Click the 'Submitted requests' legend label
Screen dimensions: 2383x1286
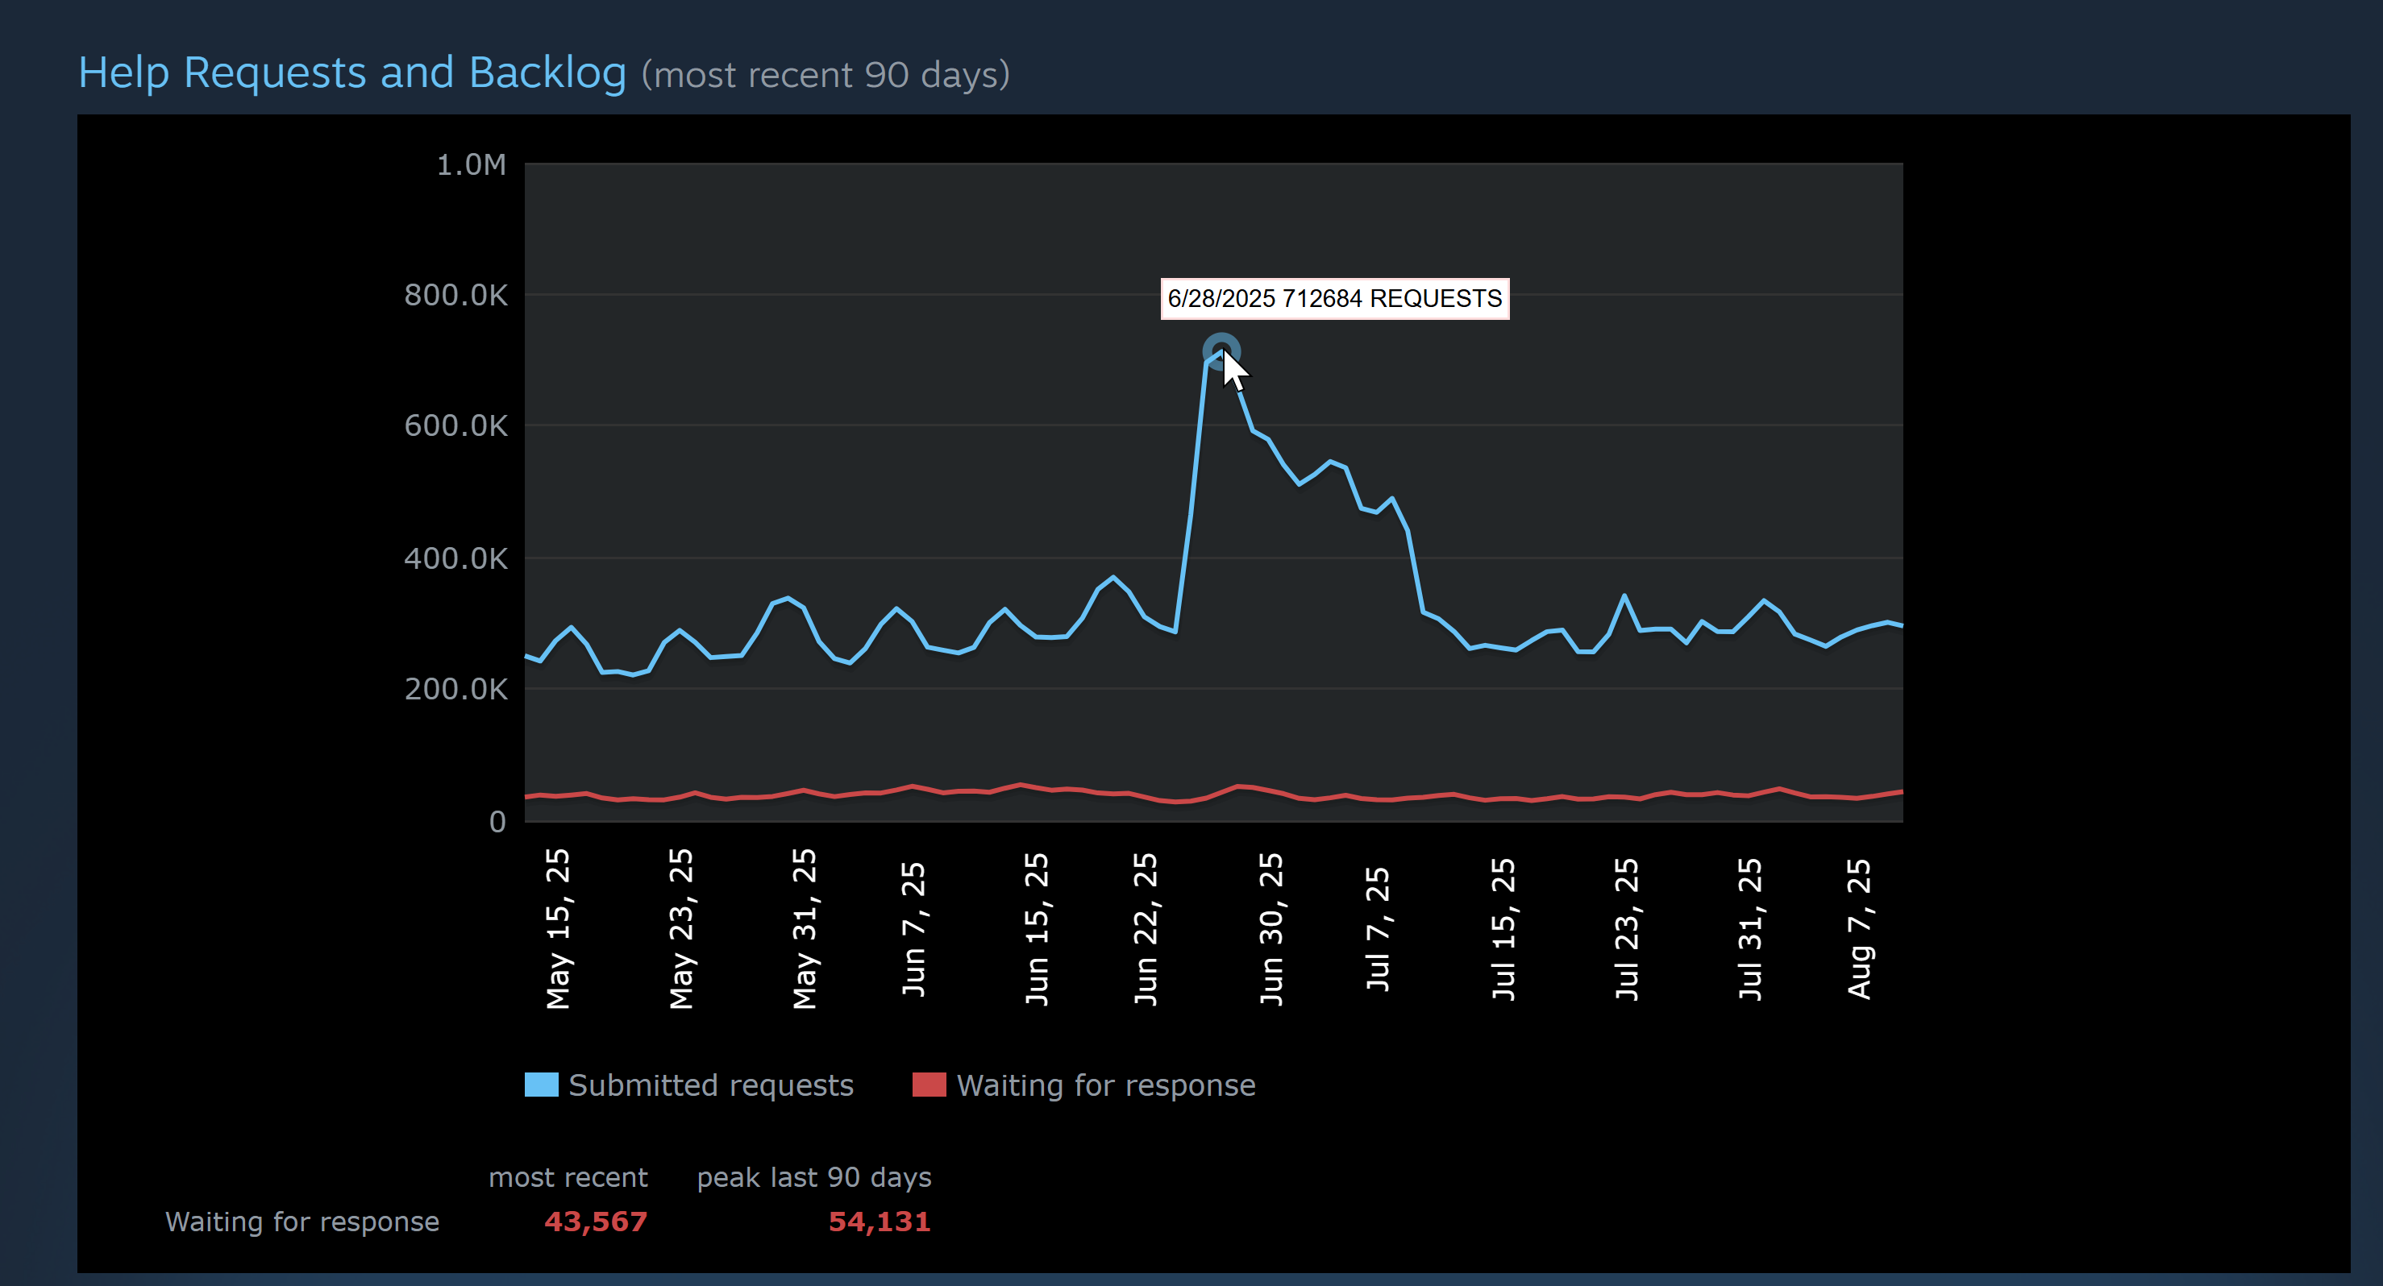coord(710,1085)
